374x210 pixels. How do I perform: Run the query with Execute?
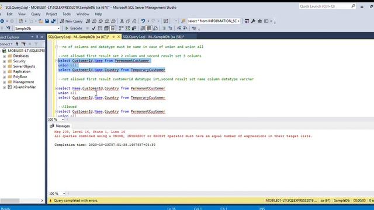[74, 29]
